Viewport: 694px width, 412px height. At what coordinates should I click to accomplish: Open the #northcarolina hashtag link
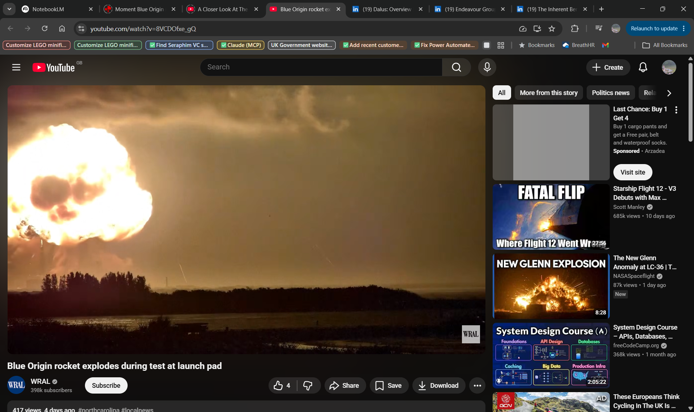coord(99,409)
